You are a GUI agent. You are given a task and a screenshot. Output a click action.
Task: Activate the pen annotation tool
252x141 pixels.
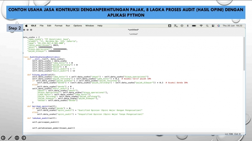[10, 138]
